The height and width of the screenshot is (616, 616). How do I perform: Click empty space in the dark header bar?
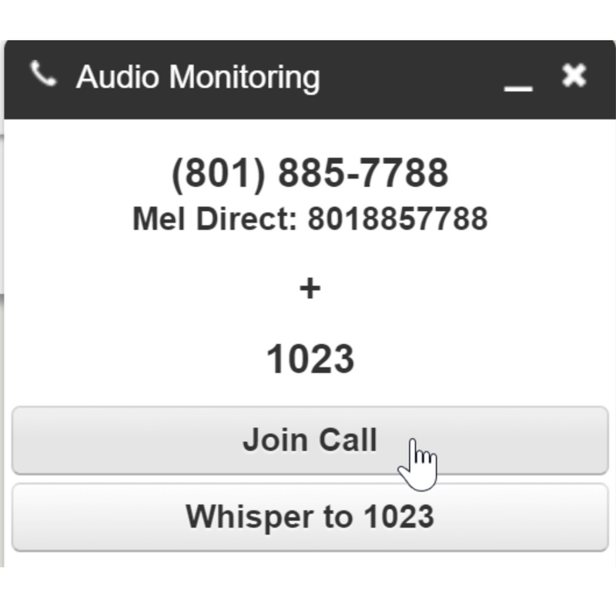tap(416, 78)
